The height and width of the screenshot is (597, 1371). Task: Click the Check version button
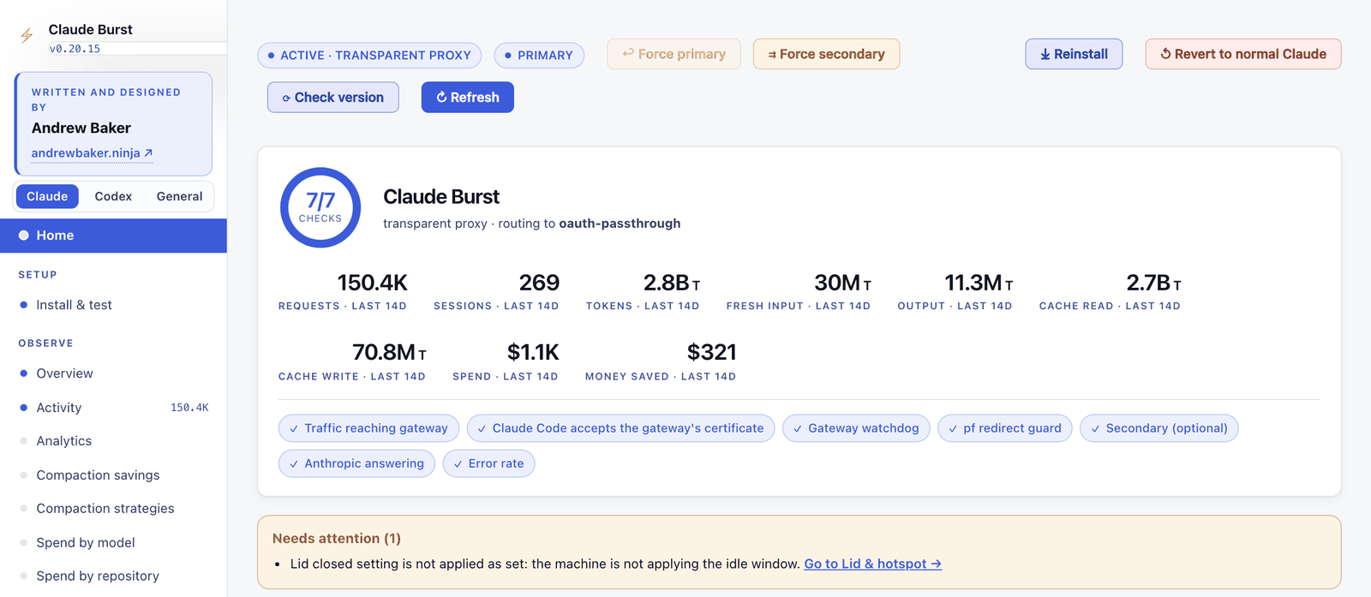[332, 98]
